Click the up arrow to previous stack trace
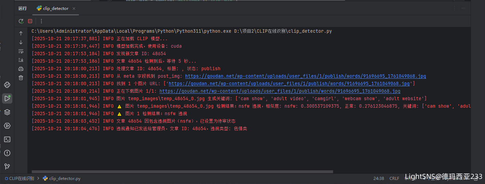Viewport: 485px width, 184px height. pos(21,33)
